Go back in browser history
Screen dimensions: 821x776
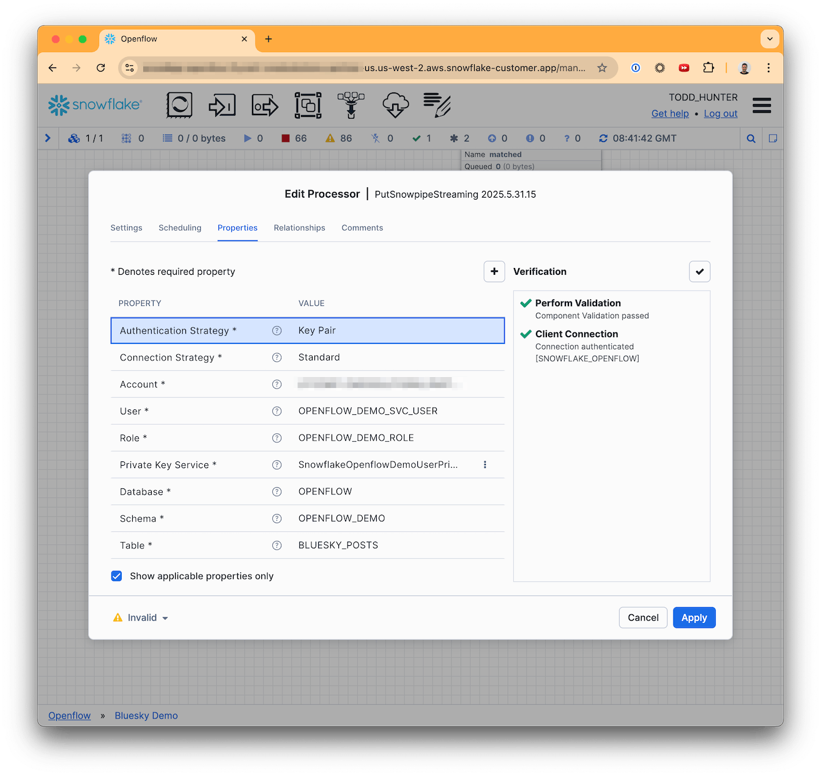pyautogui.click(x=53, y=68)
